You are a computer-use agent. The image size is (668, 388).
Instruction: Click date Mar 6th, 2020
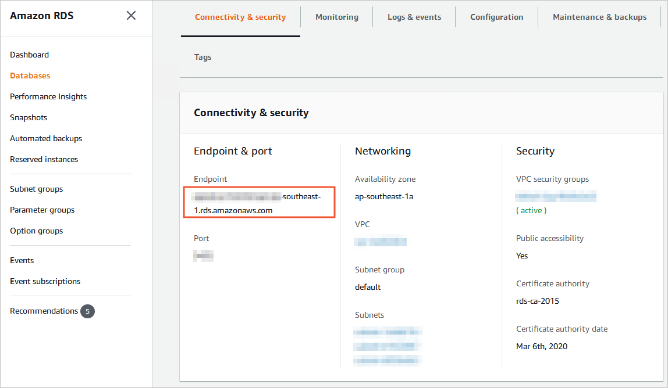tap(542, 346)
